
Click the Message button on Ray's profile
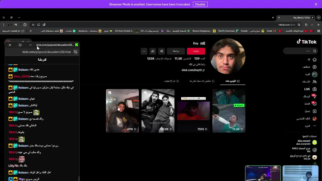click(x=176, y=51)
